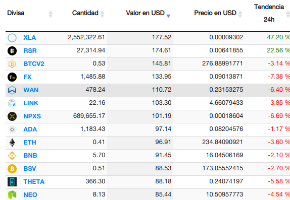Image resolution: width=290 pixels, height=200 pixels.
Task: Click the BNB gold logo icon
Action: [12, 156]
